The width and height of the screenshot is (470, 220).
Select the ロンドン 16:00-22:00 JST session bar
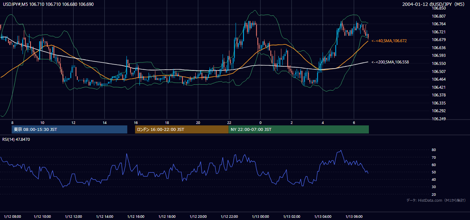point(182,129)
